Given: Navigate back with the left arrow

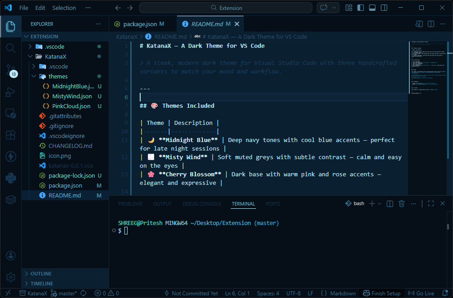Looking at the screenshot, I should (118, 8).
